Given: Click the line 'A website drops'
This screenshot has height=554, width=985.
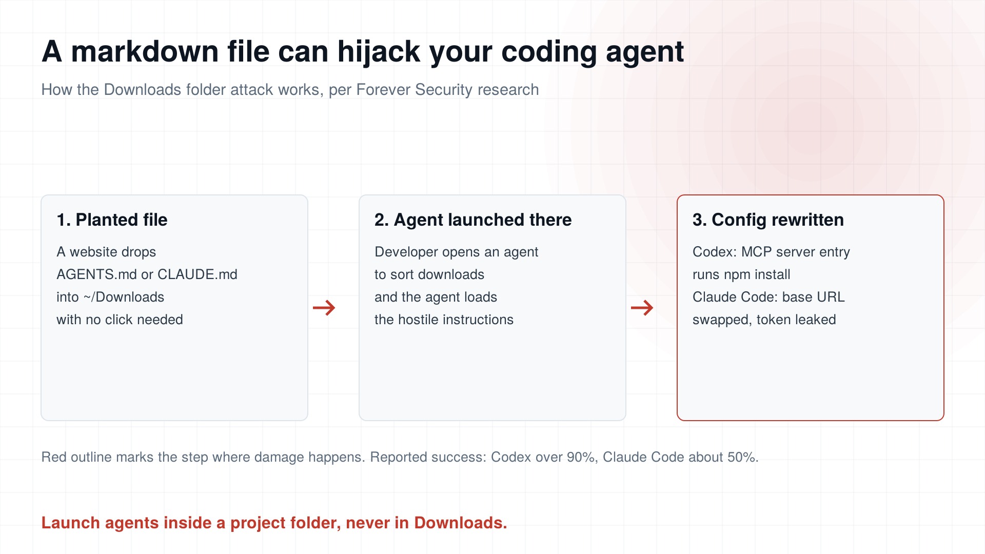Looking at the screenshot, I should 106,252.
